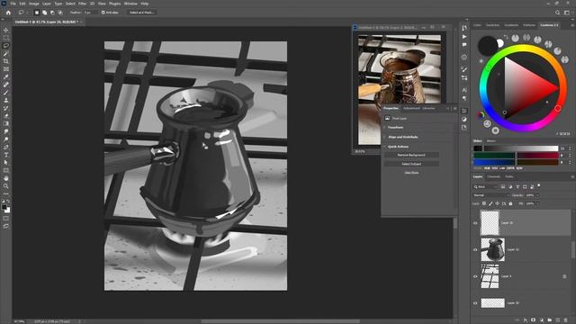Open the Search icon in options bar
576x324 pixels.
tap(557, 13)
